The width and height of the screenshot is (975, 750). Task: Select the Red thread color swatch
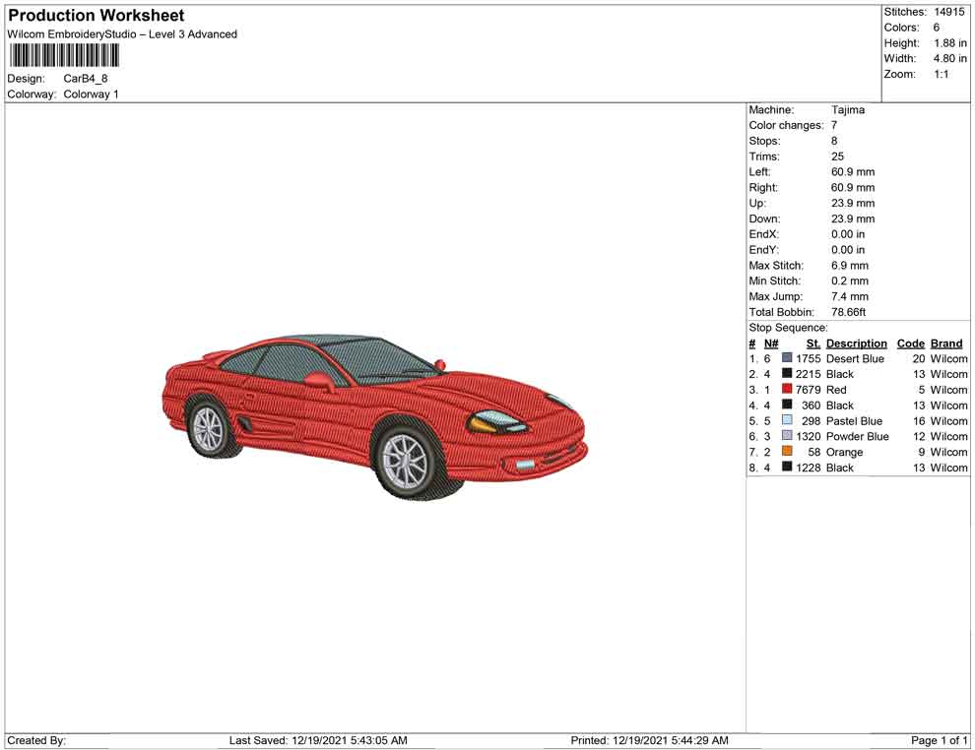click(x=787, y=390)
